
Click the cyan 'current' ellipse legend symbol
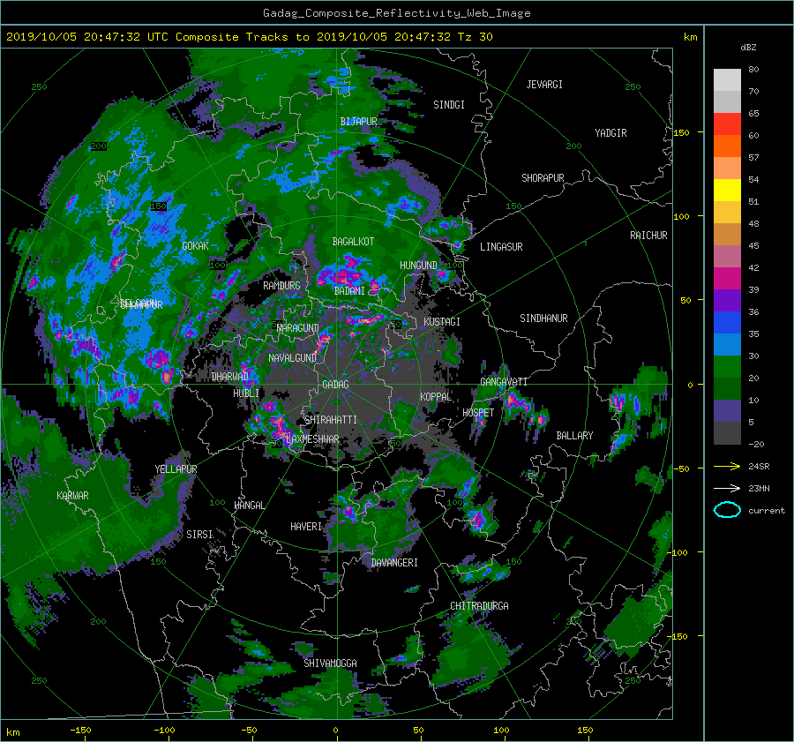727,510
